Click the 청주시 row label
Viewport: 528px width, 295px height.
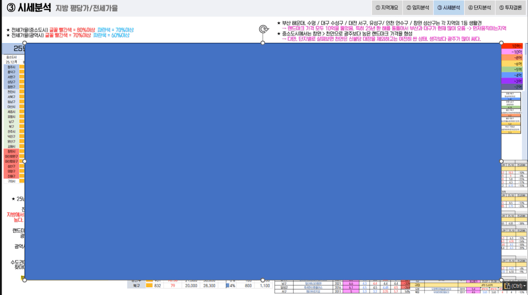pyautogui.click(x=11, y=67)
